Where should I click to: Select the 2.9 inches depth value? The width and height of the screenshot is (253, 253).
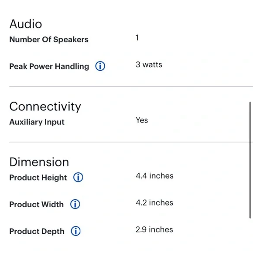point(154,229)
